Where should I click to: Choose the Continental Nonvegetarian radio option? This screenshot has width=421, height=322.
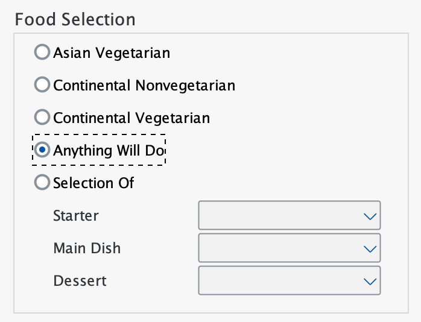[42, 85]
